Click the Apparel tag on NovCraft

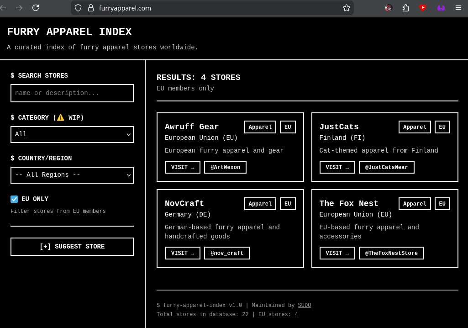pyautogui.click(x=260, y=204)
